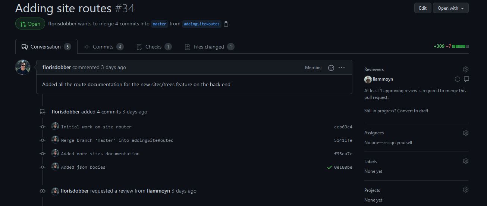
Task: Click the diffstat bar showing +309 −7
Action: pyautogui.click(x=451, y=46)
